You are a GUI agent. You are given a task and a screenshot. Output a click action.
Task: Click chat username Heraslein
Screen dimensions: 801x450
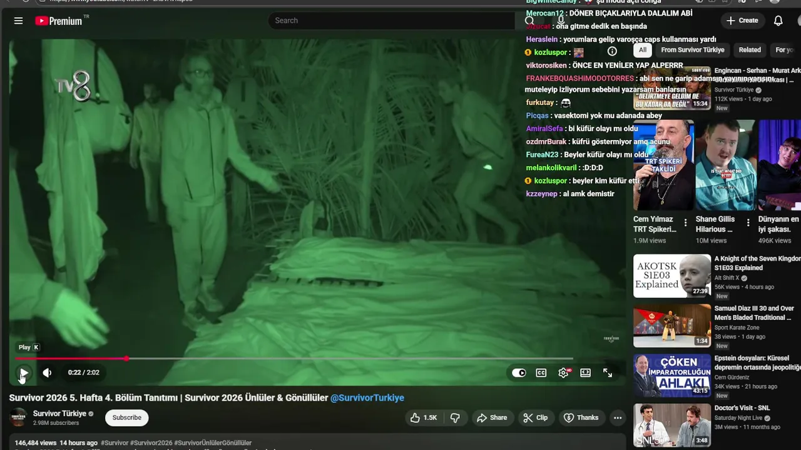(542, 39)
